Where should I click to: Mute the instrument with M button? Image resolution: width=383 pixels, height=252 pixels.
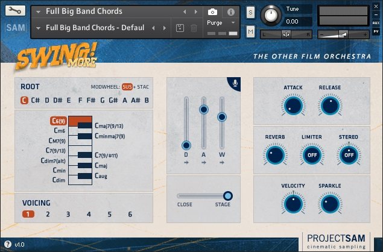[250, 31]
